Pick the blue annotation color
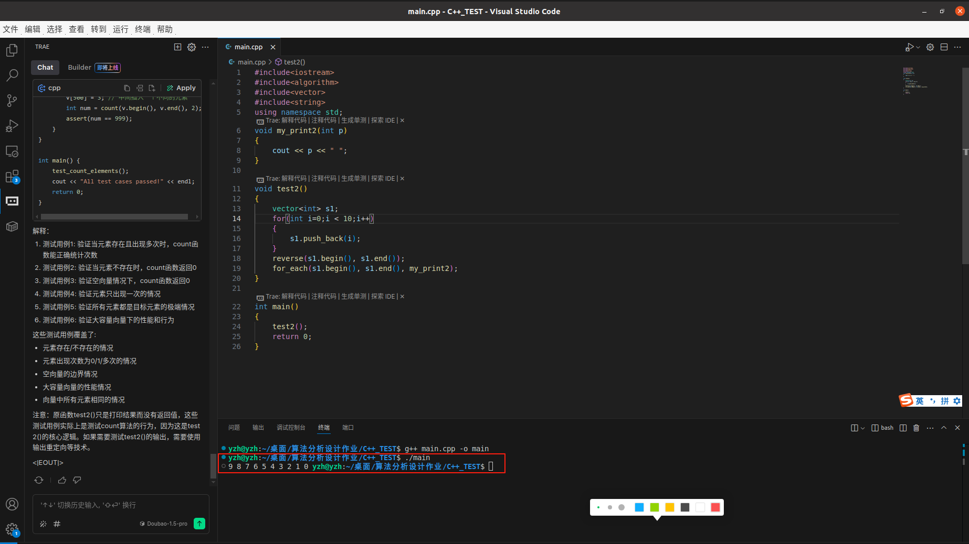 [639, 507]
